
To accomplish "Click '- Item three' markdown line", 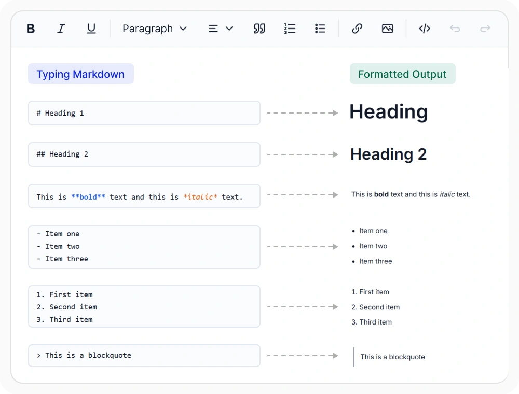I will coord(62,259).
